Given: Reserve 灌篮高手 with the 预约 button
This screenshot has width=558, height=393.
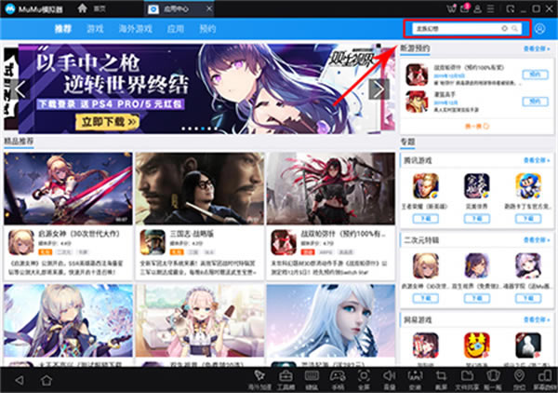Looking at the screenshot, I should (x=535, y=102).
